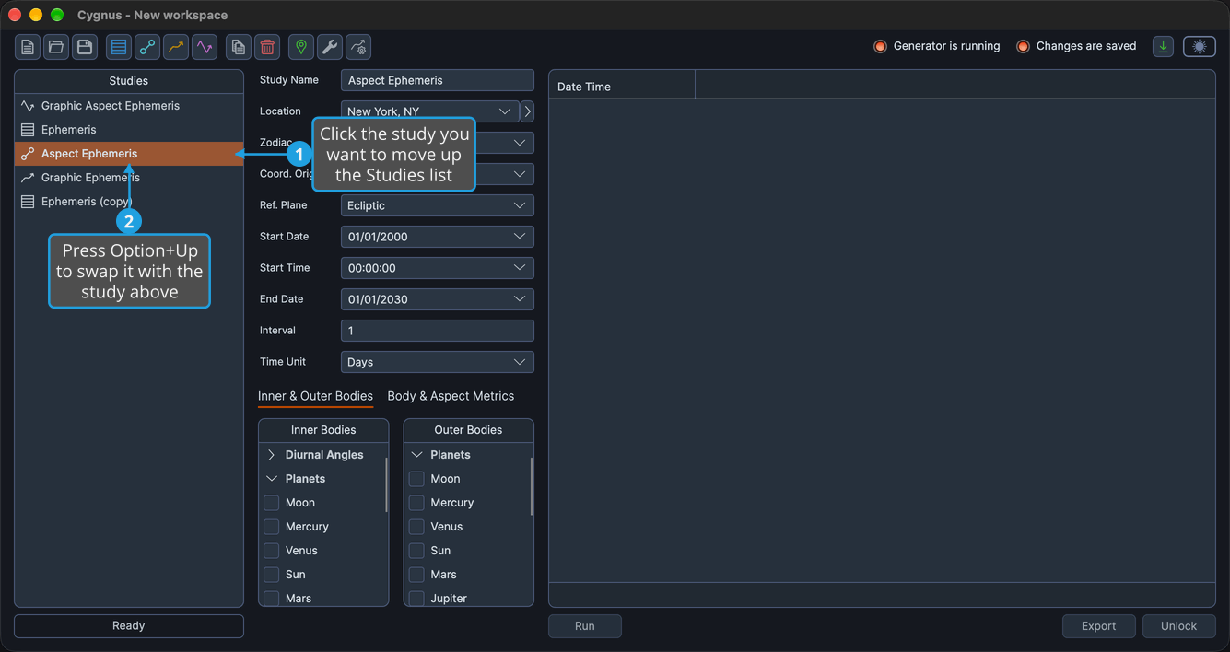This screenshot has width=1230, height=652.
Task: Open the End Date picker dropdown
Action: [520, 299]
